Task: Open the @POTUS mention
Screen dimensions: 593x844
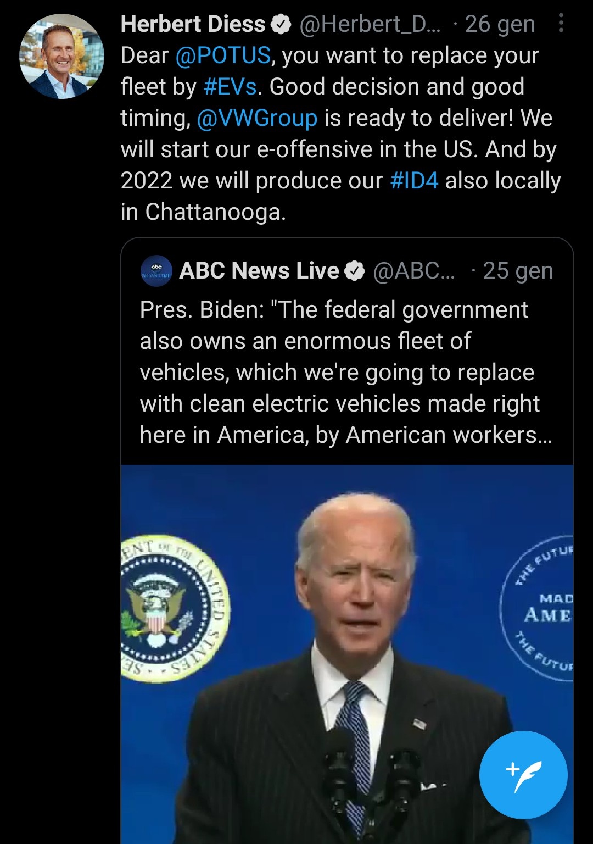Action: pos(223,55)
